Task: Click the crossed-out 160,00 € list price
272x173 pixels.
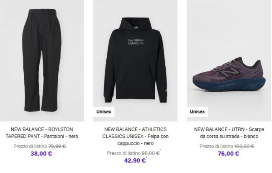Action: [245, 146]
